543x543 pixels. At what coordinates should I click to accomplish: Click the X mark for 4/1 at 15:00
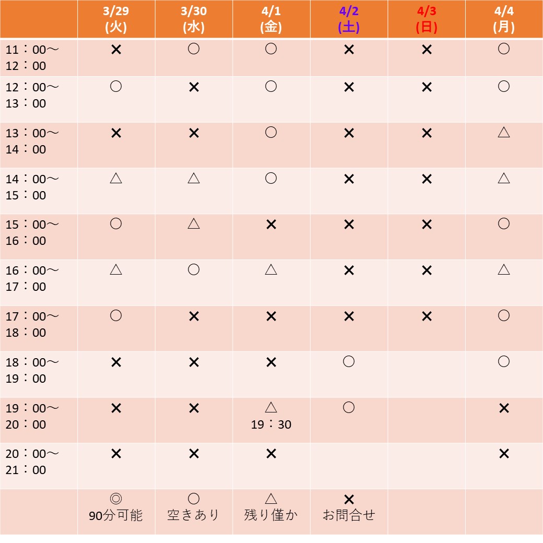[x=271, y=225]
